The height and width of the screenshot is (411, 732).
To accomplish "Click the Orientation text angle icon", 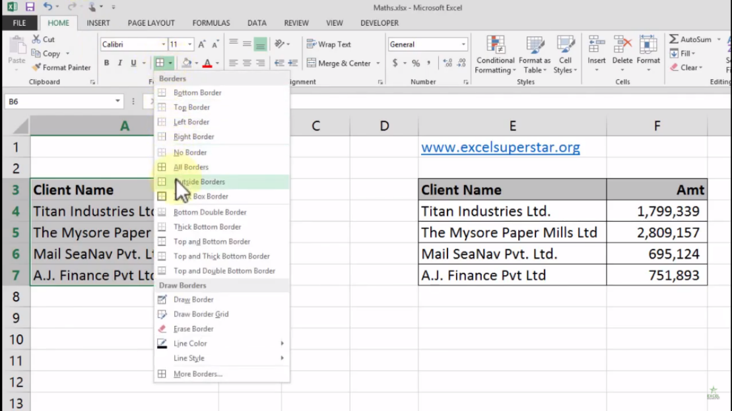I will [x=280, y=44].
